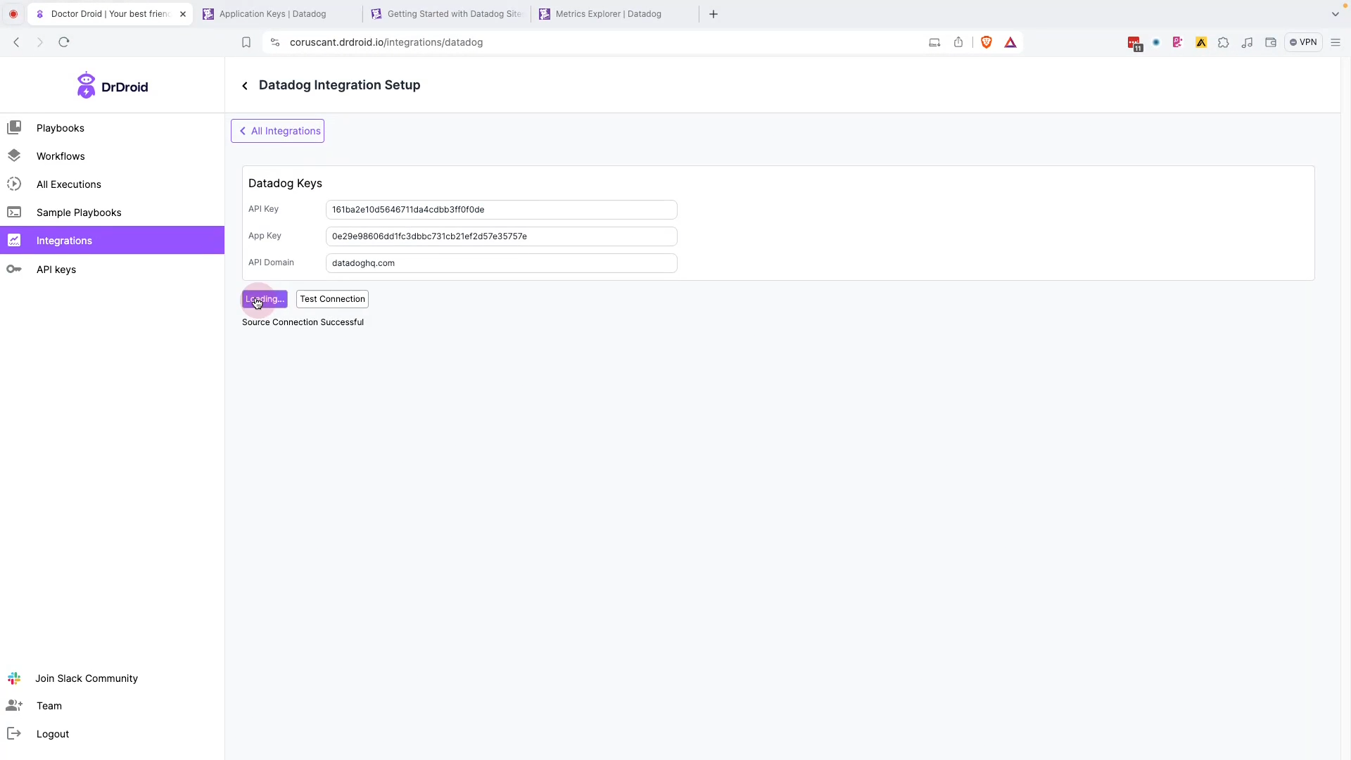Screen dimensions: 1351x760
Task: Click the DrDroid robot logo
Action: tap(86, 85)
